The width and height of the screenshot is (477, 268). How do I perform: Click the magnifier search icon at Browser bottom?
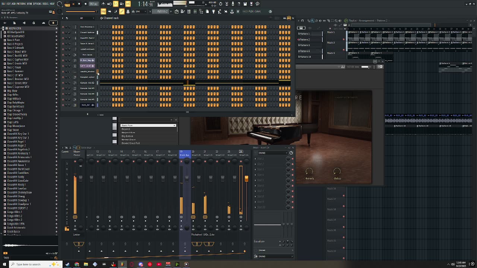56,258
